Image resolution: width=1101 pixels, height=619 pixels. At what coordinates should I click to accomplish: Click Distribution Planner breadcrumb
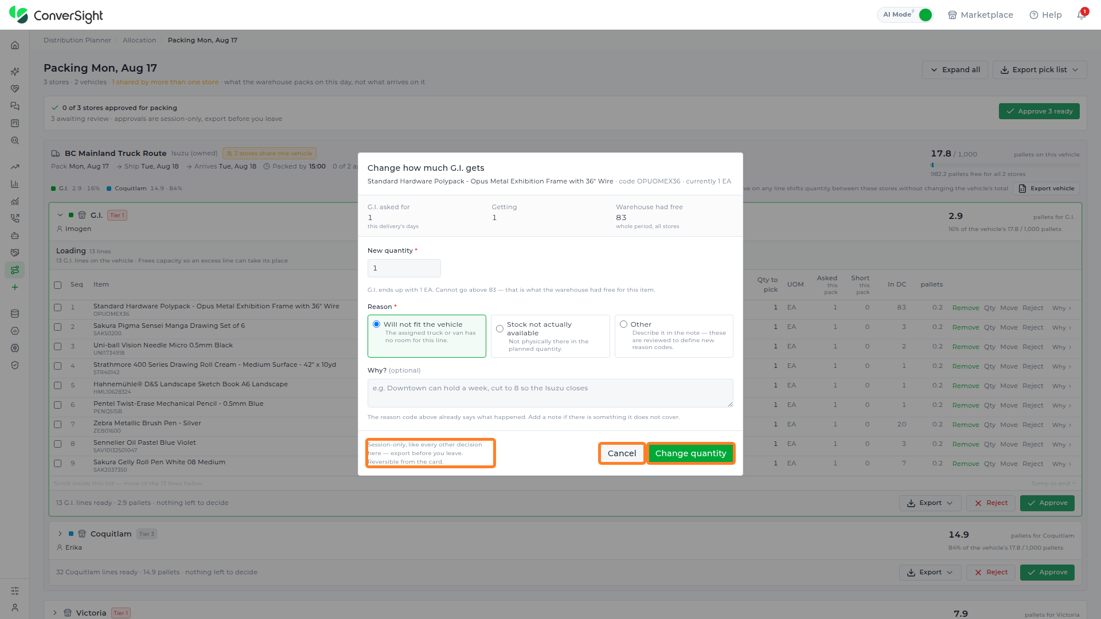click(77, 40)
